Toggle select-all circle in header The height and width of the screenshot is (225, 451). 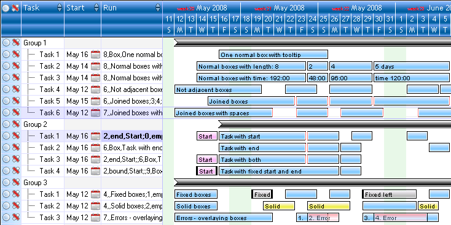[6, 8]
